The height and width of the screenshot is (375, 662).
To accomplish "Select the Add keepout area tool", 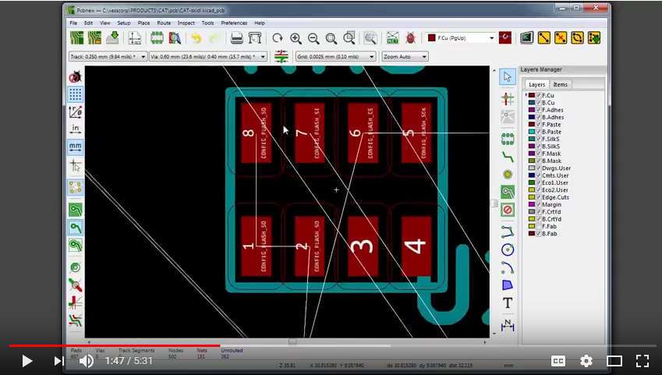I will coord(508,210).
